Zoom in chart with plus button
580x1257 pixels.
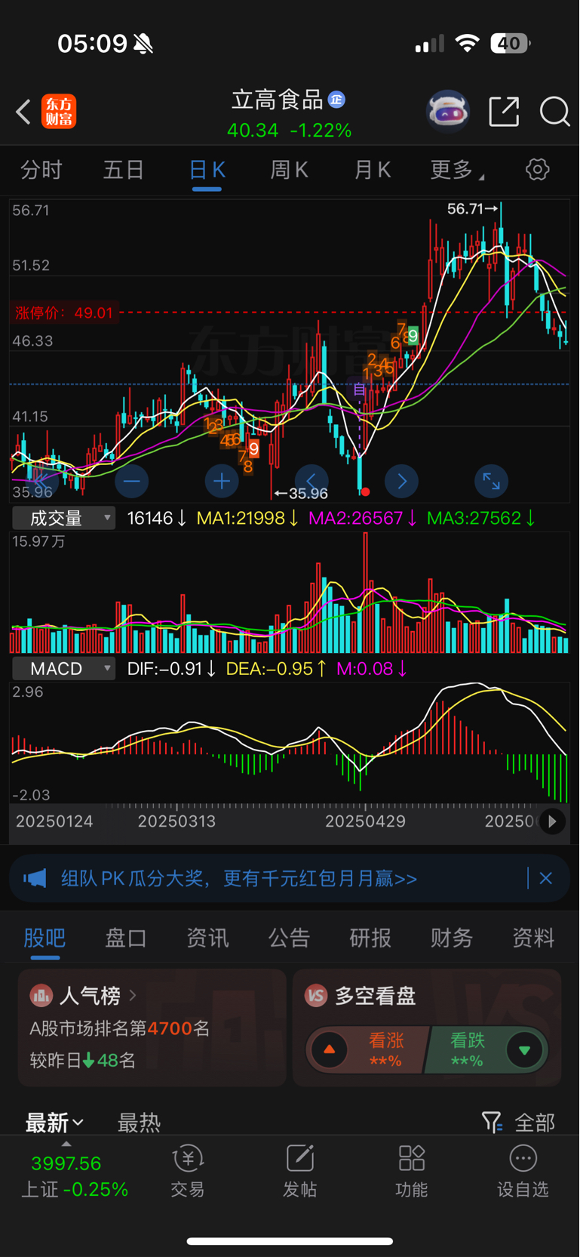pyautogui.click(x=222, y=481)
